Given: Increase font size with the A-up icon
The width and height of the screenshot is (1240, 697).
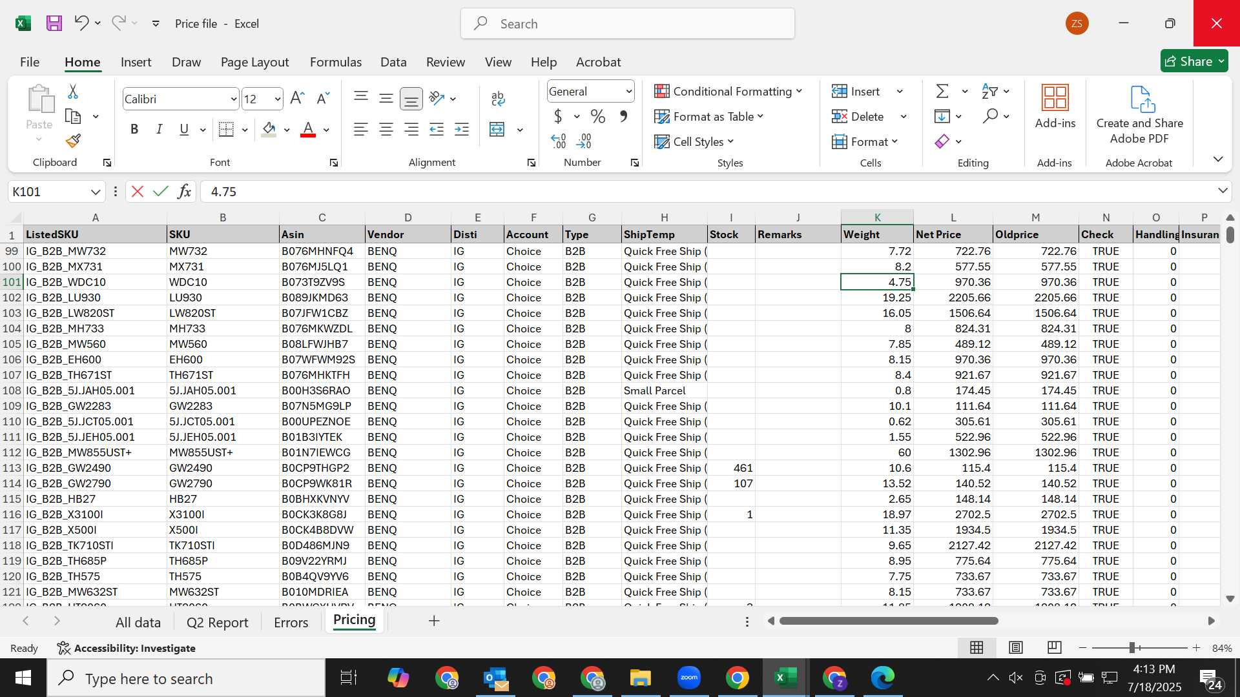Looking at the screenshot, I should [x=297, y=98].
